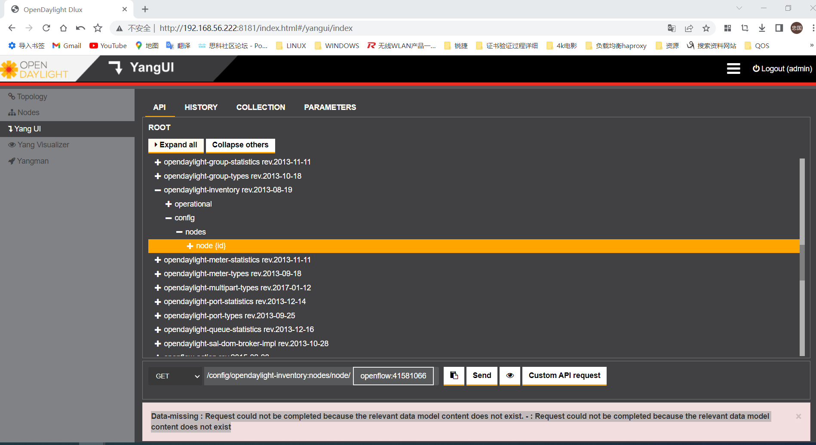
Task: Click Custom API request button
Action: [x=564, y=376]
